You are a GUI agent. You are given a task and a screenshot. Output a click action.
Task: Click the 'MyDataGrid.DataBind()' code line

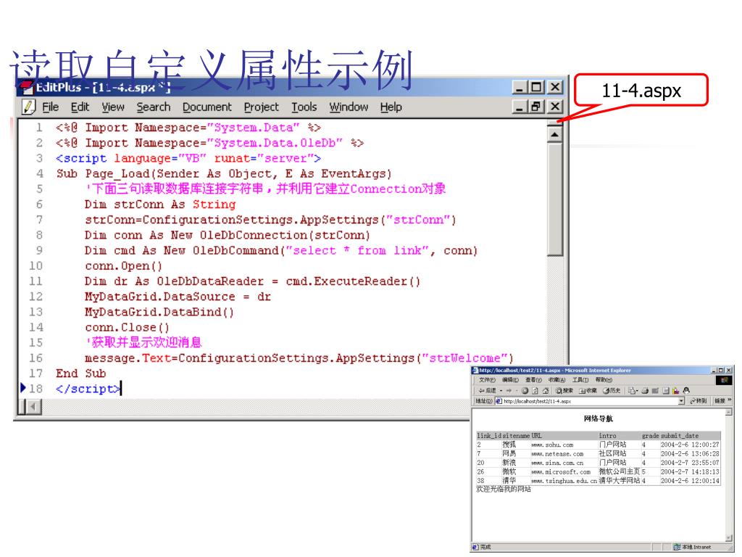click(159, 312)
